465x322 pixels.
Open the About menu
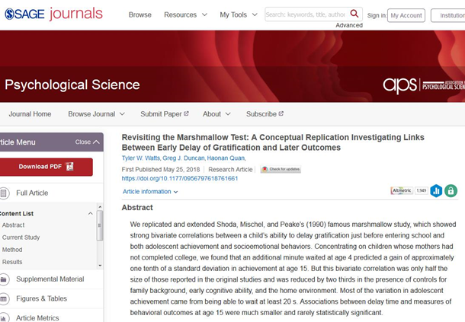[216, 114]
